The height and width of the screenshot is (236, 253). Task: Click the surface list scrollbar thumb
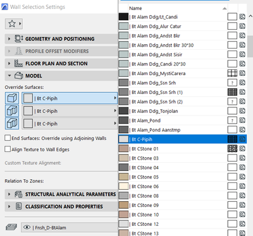[250, 46]
